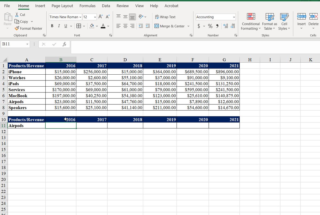Click the Copy button
This screenshot has width=320, height=215.
(x=21, y=22)
